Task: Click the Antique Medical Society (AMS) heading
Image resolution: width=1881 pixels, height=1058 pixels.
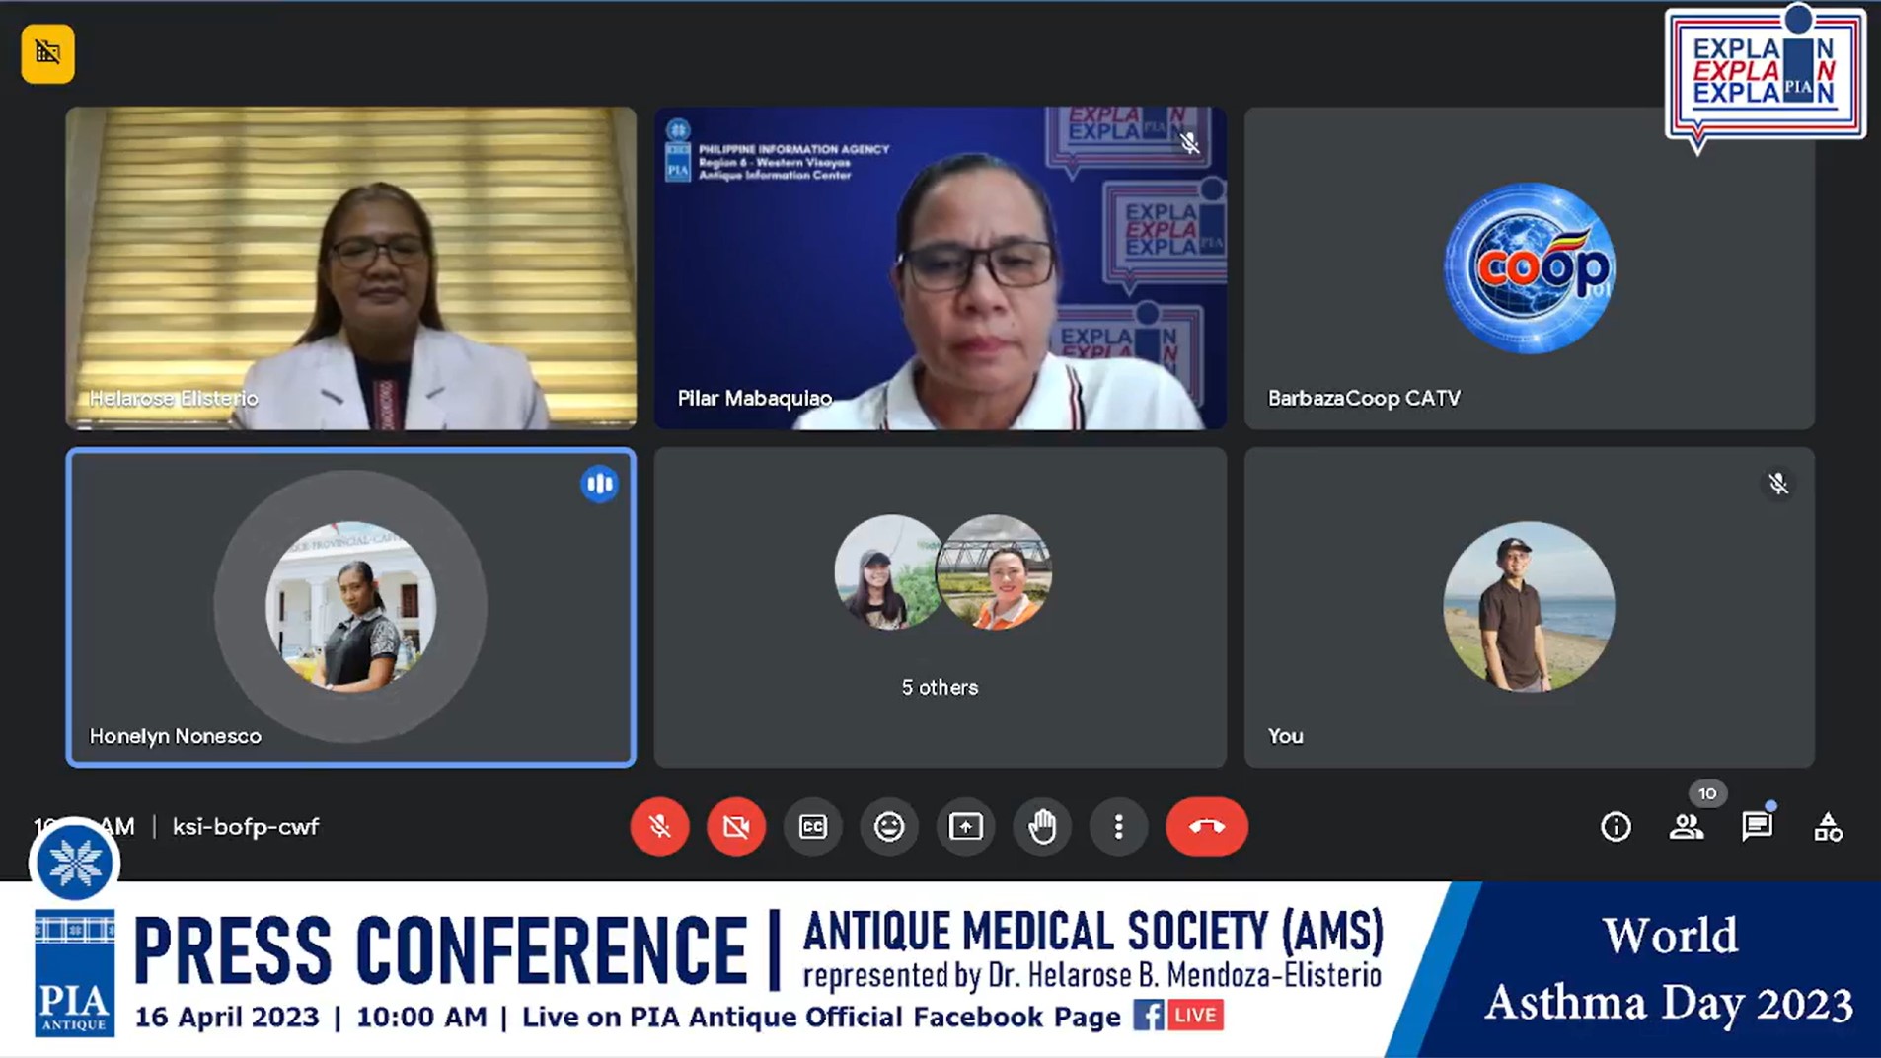Action: click(1093, 931)
